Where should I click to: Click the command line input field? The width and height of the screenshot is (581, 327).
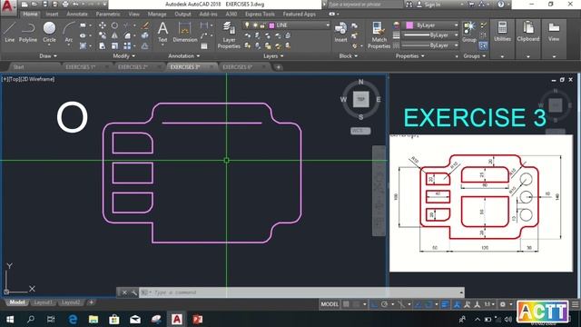point(301,292)
